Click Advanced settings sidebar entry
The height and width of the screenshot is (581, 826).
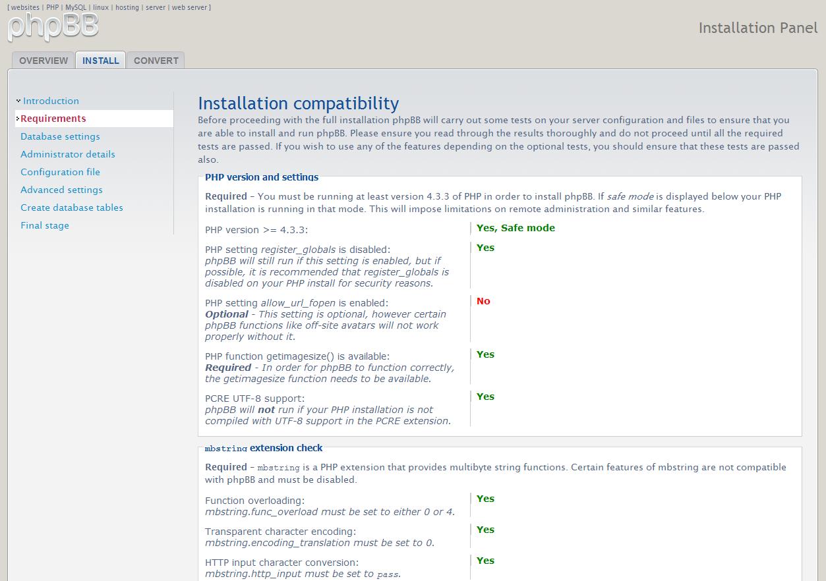61,190
